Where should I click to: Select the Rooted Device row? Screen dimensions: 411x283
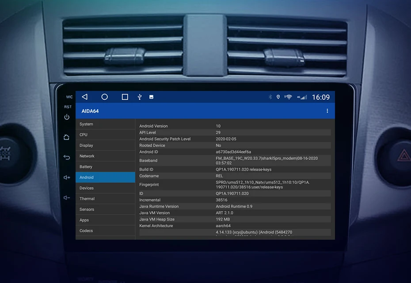235,145
